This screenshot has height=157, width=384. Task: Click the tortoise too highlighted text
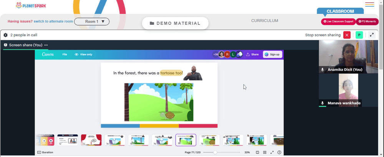pyautogui.click(x=171, y=73)
